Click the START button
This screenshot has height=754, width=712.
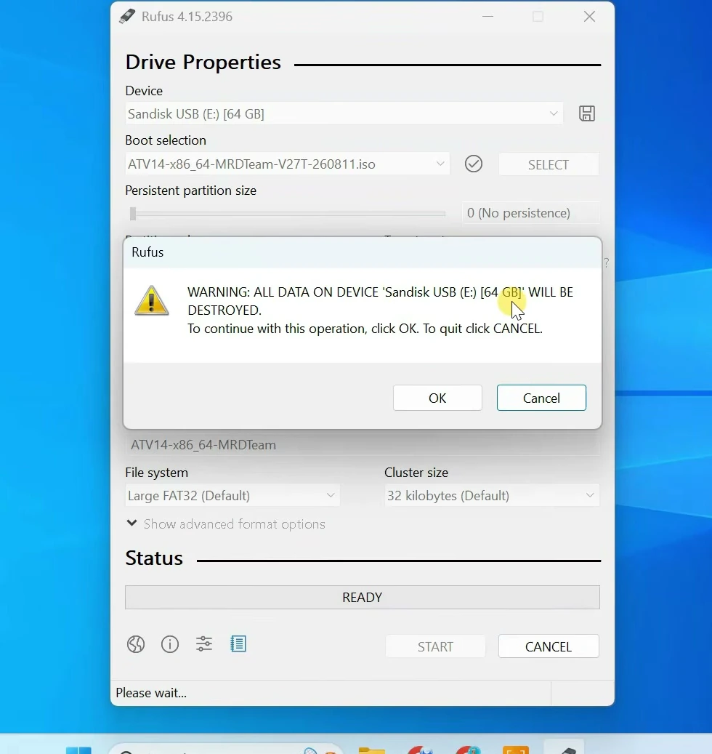(435, 646)
